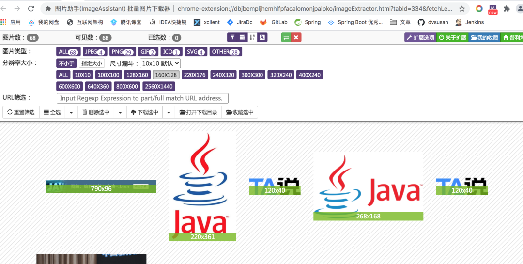Filter images by PNG type
This screenshot has height=264, width=523.
pos(123,52)
